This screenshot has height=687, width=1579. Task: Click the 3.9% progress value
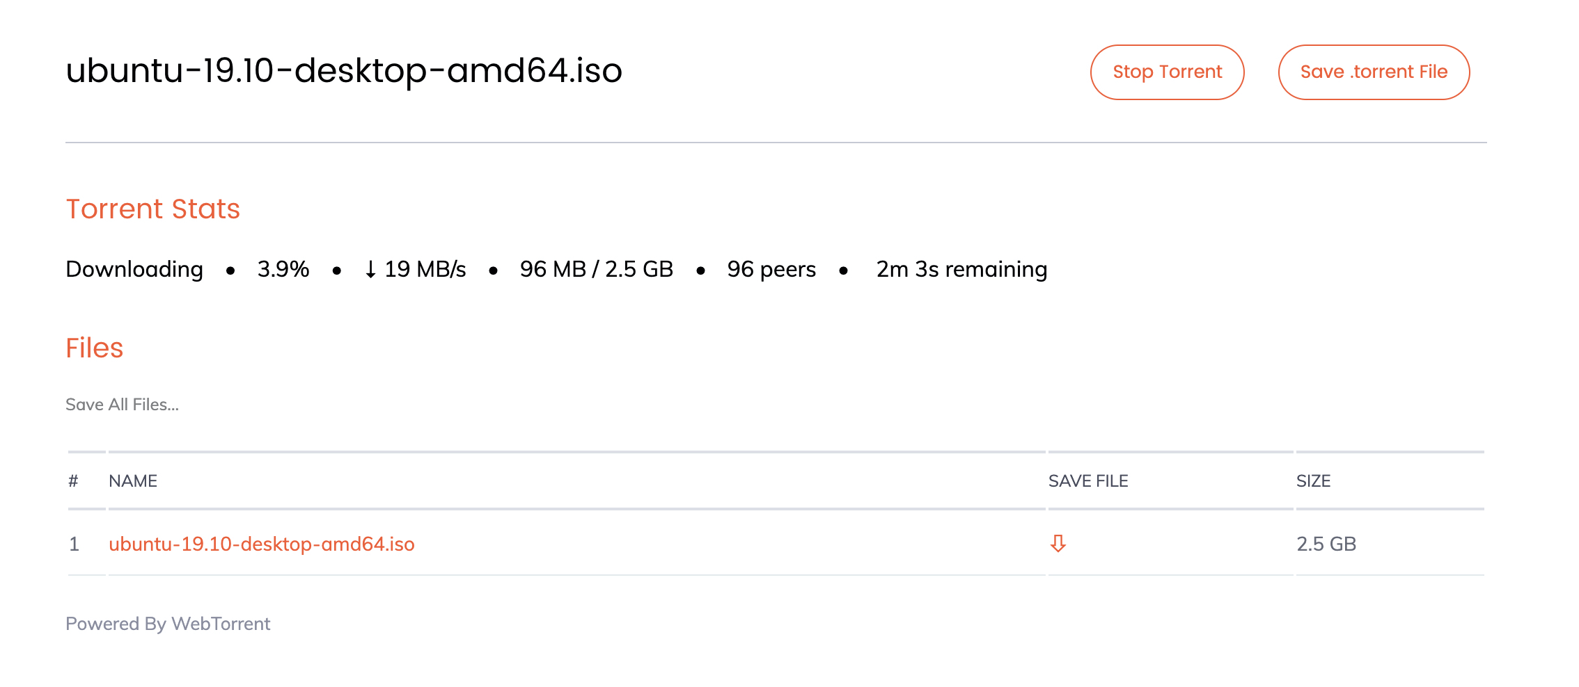[x=283, y=270]
